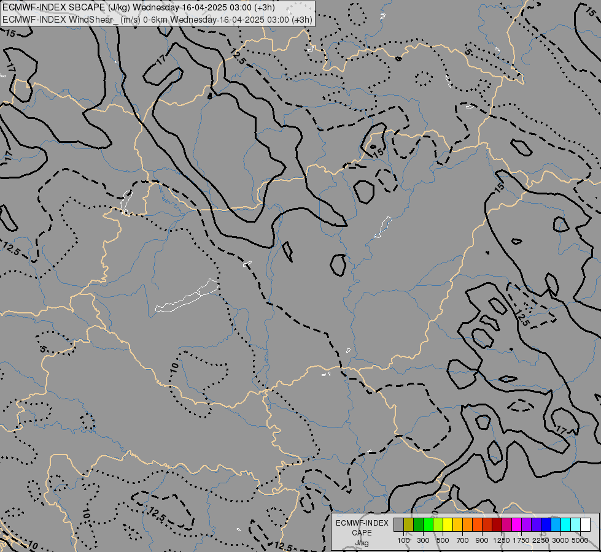Click the WindShear 0-6km title line
The width and height of the screenshot is (601, 552).
158,20
